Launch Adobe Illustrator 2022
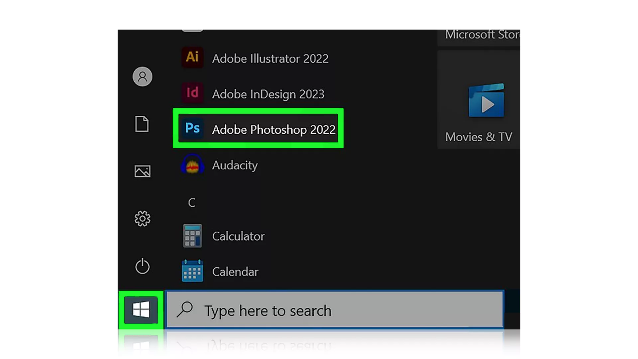 click(255, 58)
